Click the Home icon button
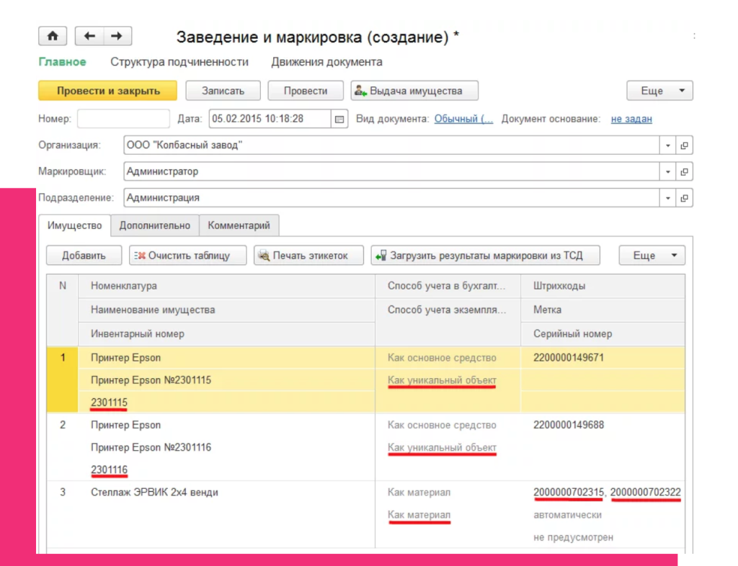This screenshot has height=566, width=738. tap(52, 37)
